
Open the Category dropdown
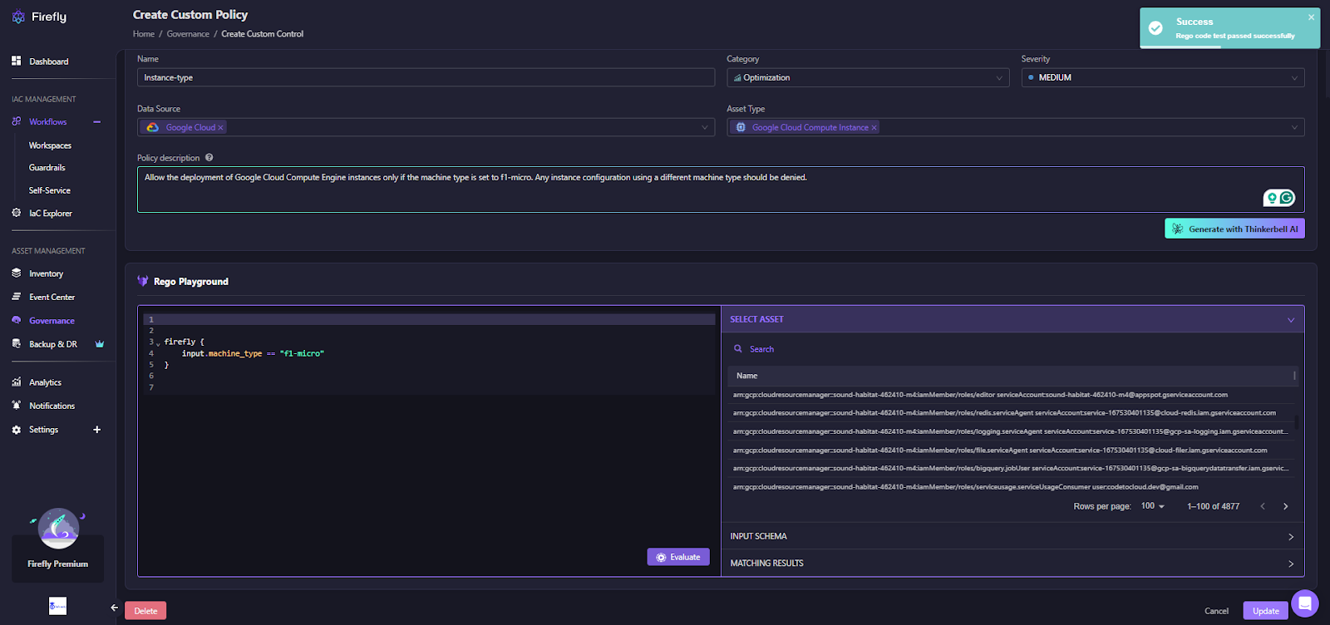pos(867,77)
